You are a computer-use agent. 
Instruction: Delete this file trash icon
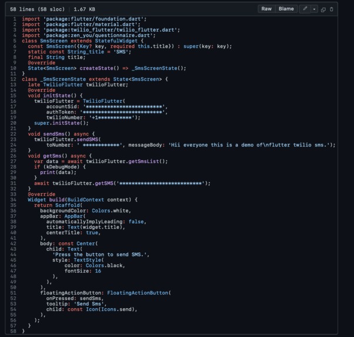pyautogui.click(x=332, y=9)
